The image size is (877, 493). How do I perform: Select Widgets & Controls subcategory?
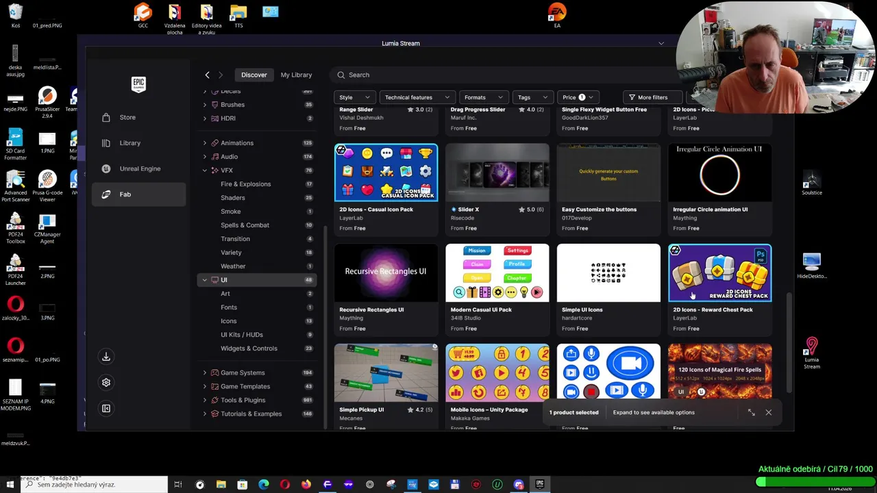249,349
